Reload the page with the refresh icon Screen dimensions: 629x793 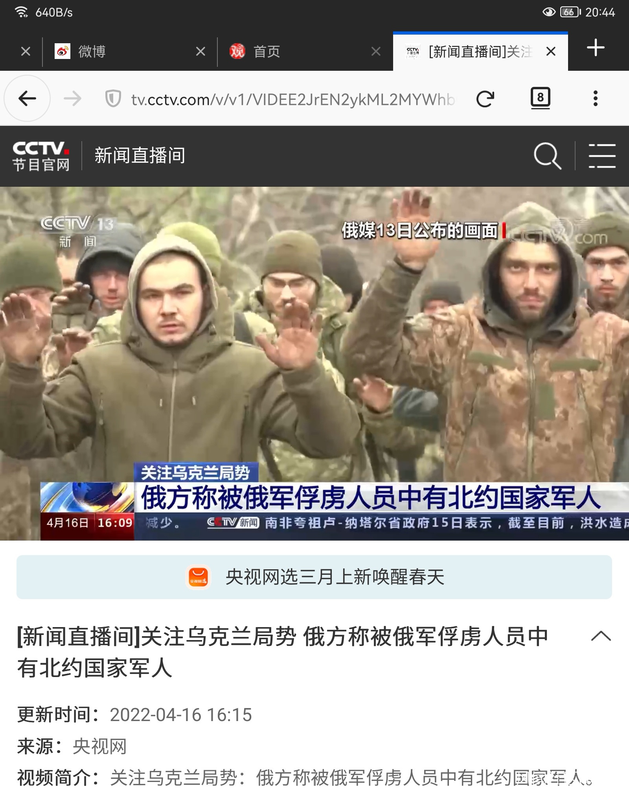pyautogui.click(x=485, y=99)
